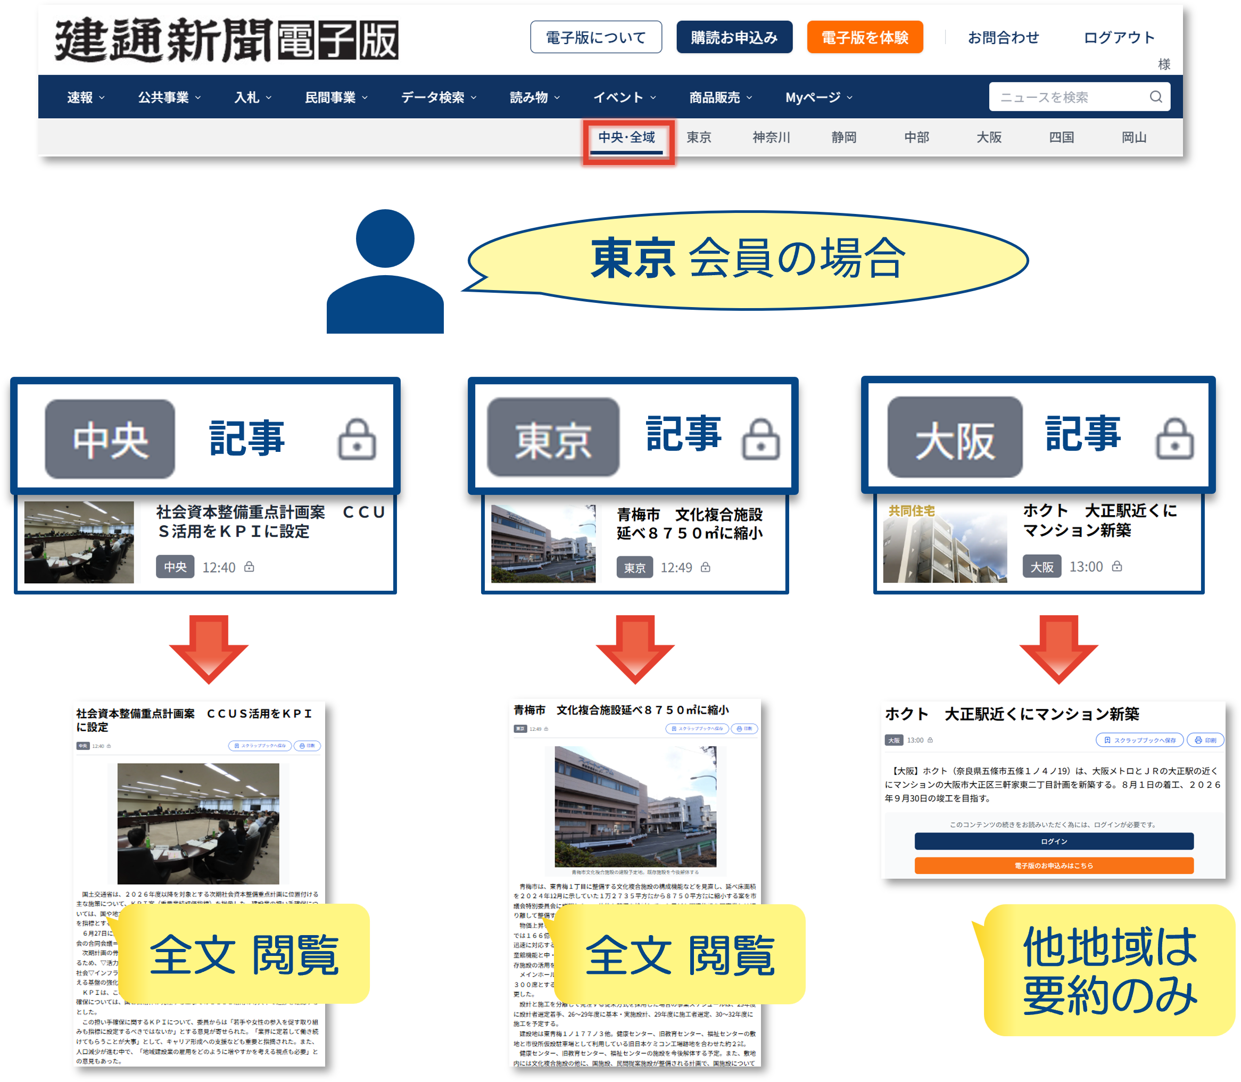1241x1082 pixels.
Task: Open headline 社会資本整備重点計画案 ＣＣＵＳ活用
Action: (x=270, y=521)
